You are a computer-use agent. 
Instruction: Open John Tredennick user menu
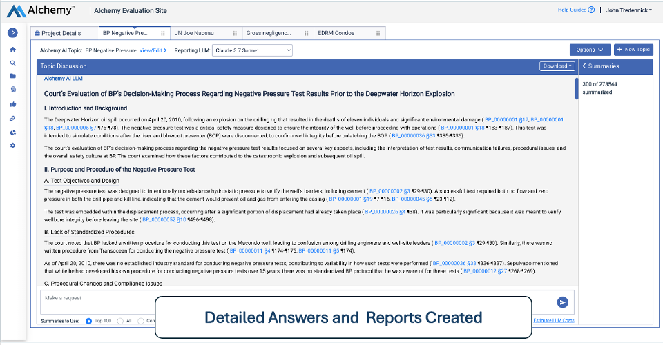coord(628,10)
